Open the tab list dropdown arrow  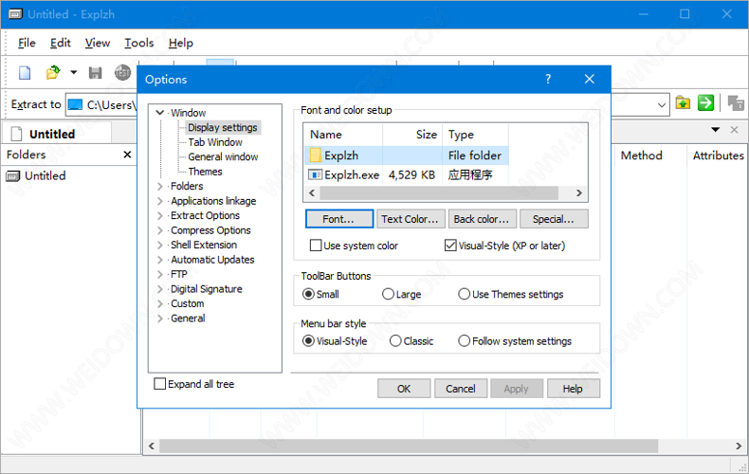pos(715,130)
